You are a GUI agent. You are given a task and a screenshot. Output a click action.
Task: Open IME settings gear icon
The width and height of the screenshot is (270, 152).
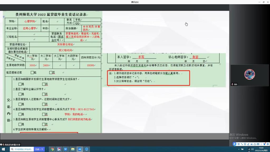[x=268, y=144]
